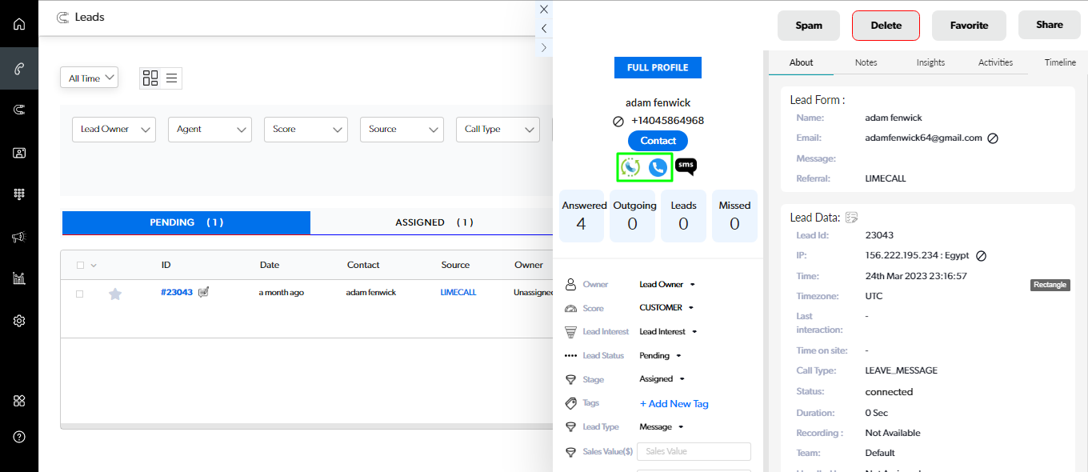Switch to list view
This screenshot has height=472, width=1088.
click(172, 78)
